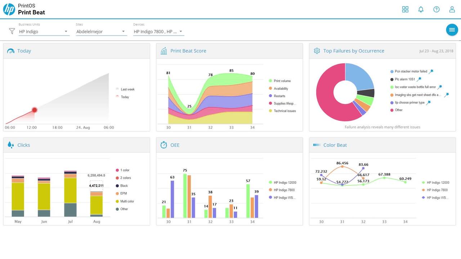The image size is (461, 259).
Task: Toggle 2 colors legend entry in Clicks
Action: [x=123, y=178]
